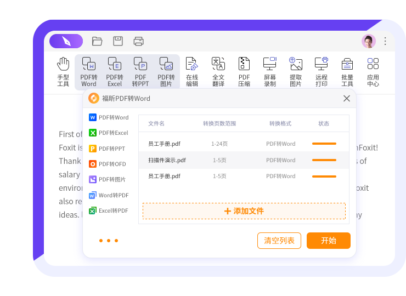The height and width of the screenshot is (296, 406).
Task: Start 屏幕录制 screen recording
Action: [270, 72]
